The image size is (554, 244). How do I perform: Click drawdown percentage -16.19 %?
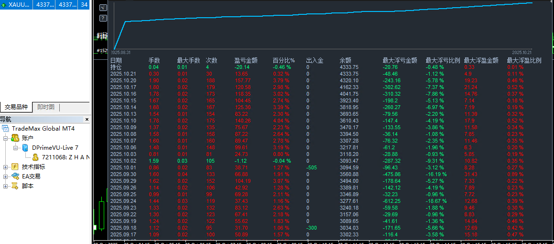point(436,174)
